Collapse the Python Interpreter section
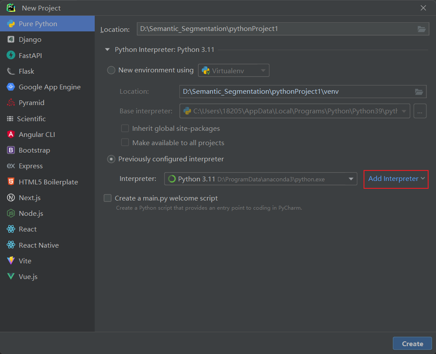The image size is (436, 354). pyautogui.click(x=107, y=49)
